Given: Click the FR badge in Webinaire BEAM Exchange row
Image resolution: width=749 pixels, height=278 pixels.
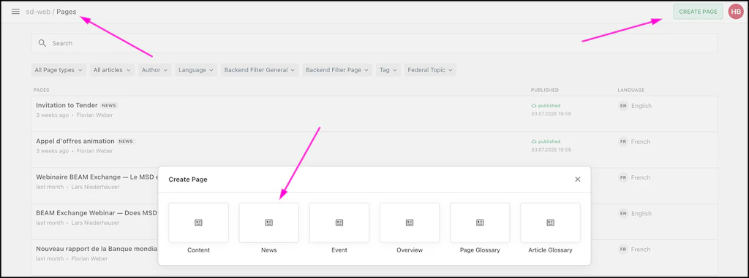Looking at the screenshot, I should [x=623, y=177].
